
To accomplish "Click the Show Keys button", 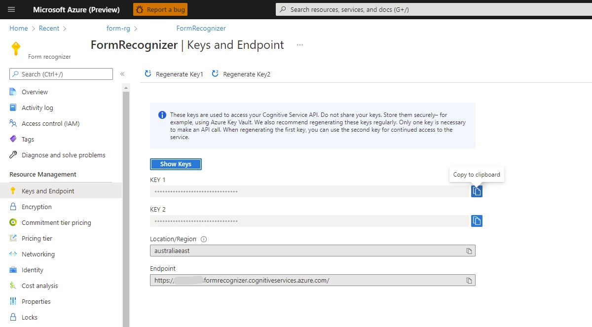I will 176,164.
